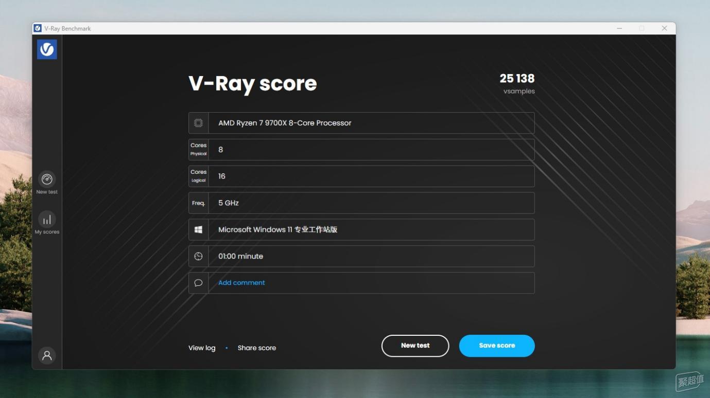This screenshot has height=398, width=710.
Task: Open My scores in sidebar
Action: click(47, 223)
